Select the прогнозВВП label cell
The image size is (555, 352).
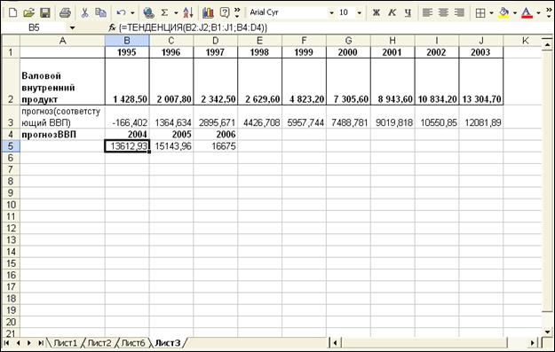pos(62,135)
